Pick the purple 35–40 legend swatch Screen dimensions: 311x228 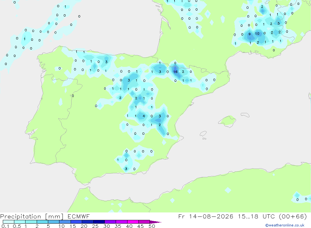point(122,222)
